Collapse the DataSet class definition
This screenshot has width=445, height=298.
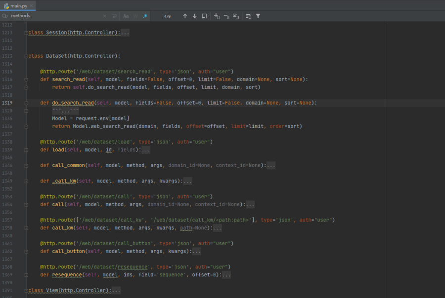(x=26, y=56)
